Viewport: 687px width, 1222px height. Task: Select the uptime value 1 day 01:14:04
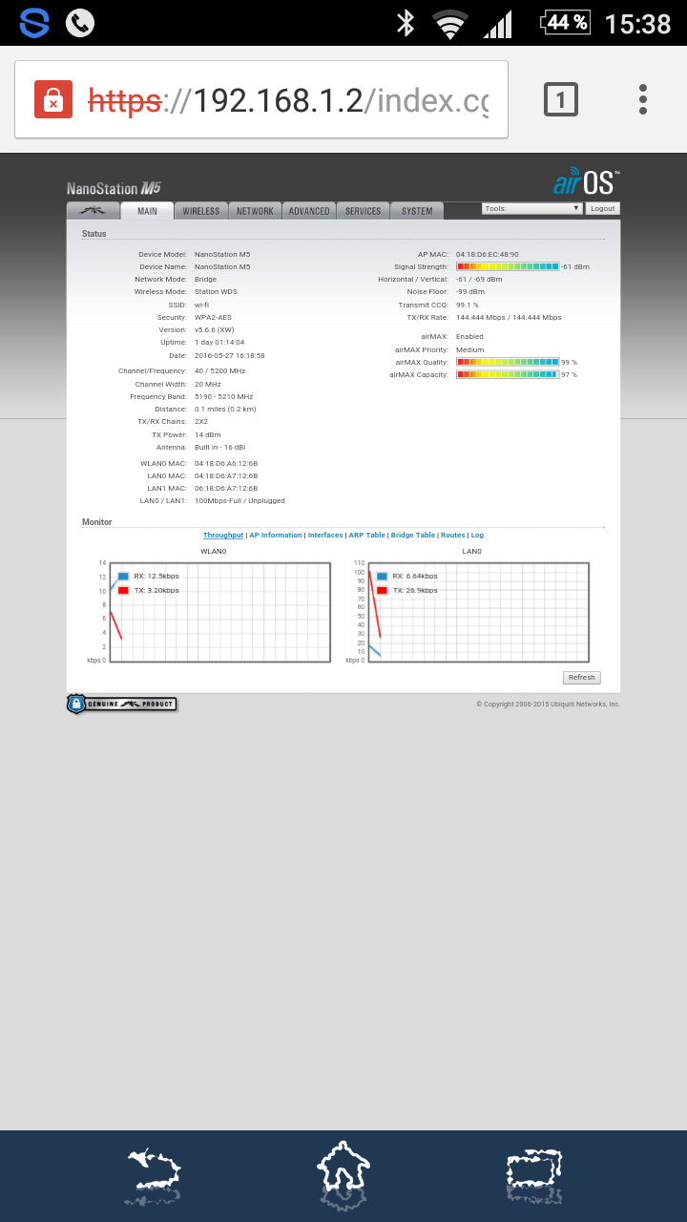(219, 342)
